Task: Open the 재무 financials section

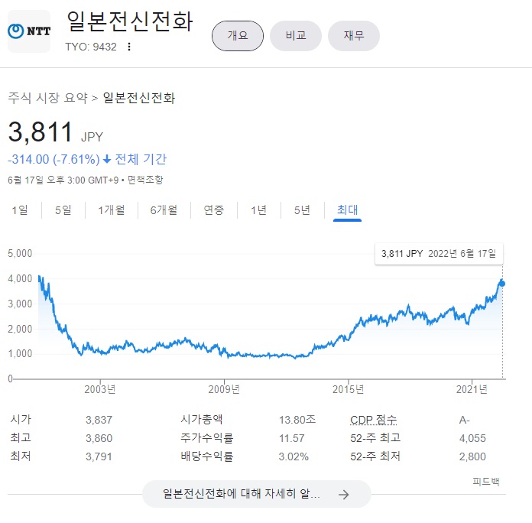Action: coord(354,36)
